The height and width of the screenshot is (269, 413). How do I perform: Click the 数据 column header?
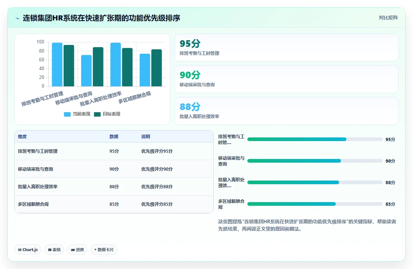[x=114, y=137]
